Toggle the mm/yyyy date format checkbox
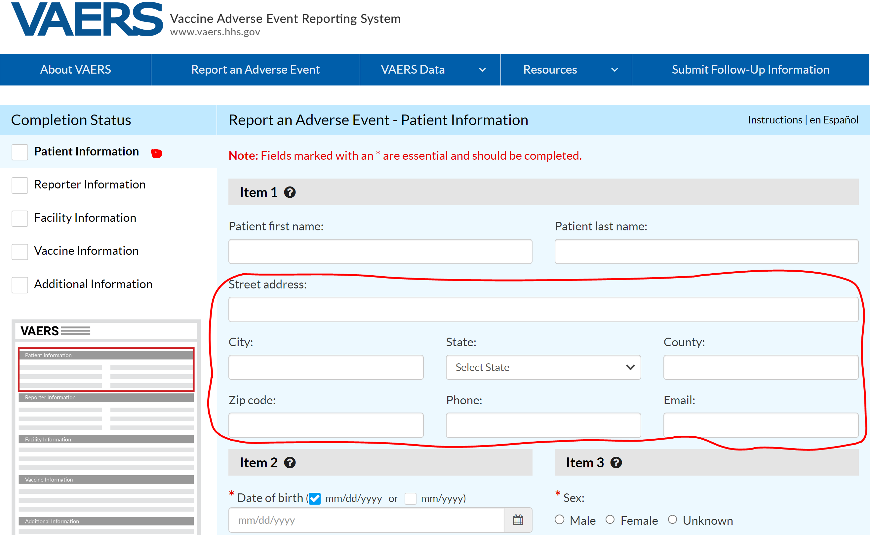 point(410,498)
